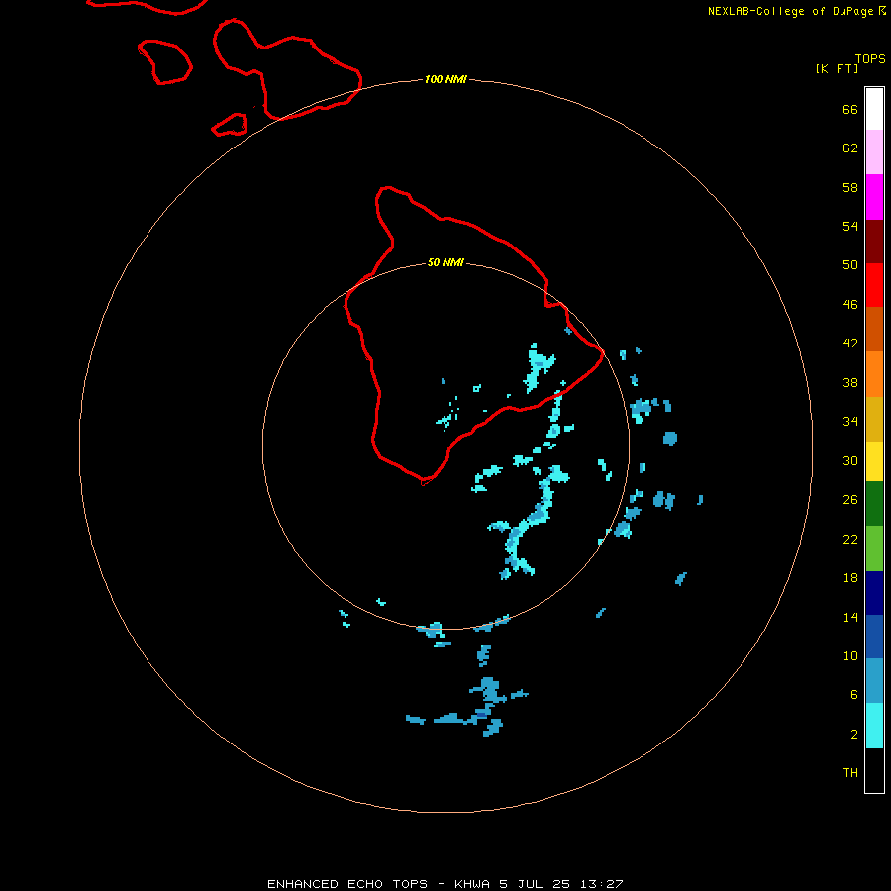Click the TH legend label

850,773
